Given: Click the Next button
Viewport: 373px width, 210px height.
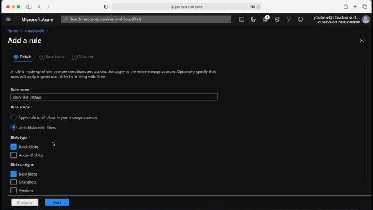Looking at the screenshot, I should pyautogui.click(x=57, y=202).
